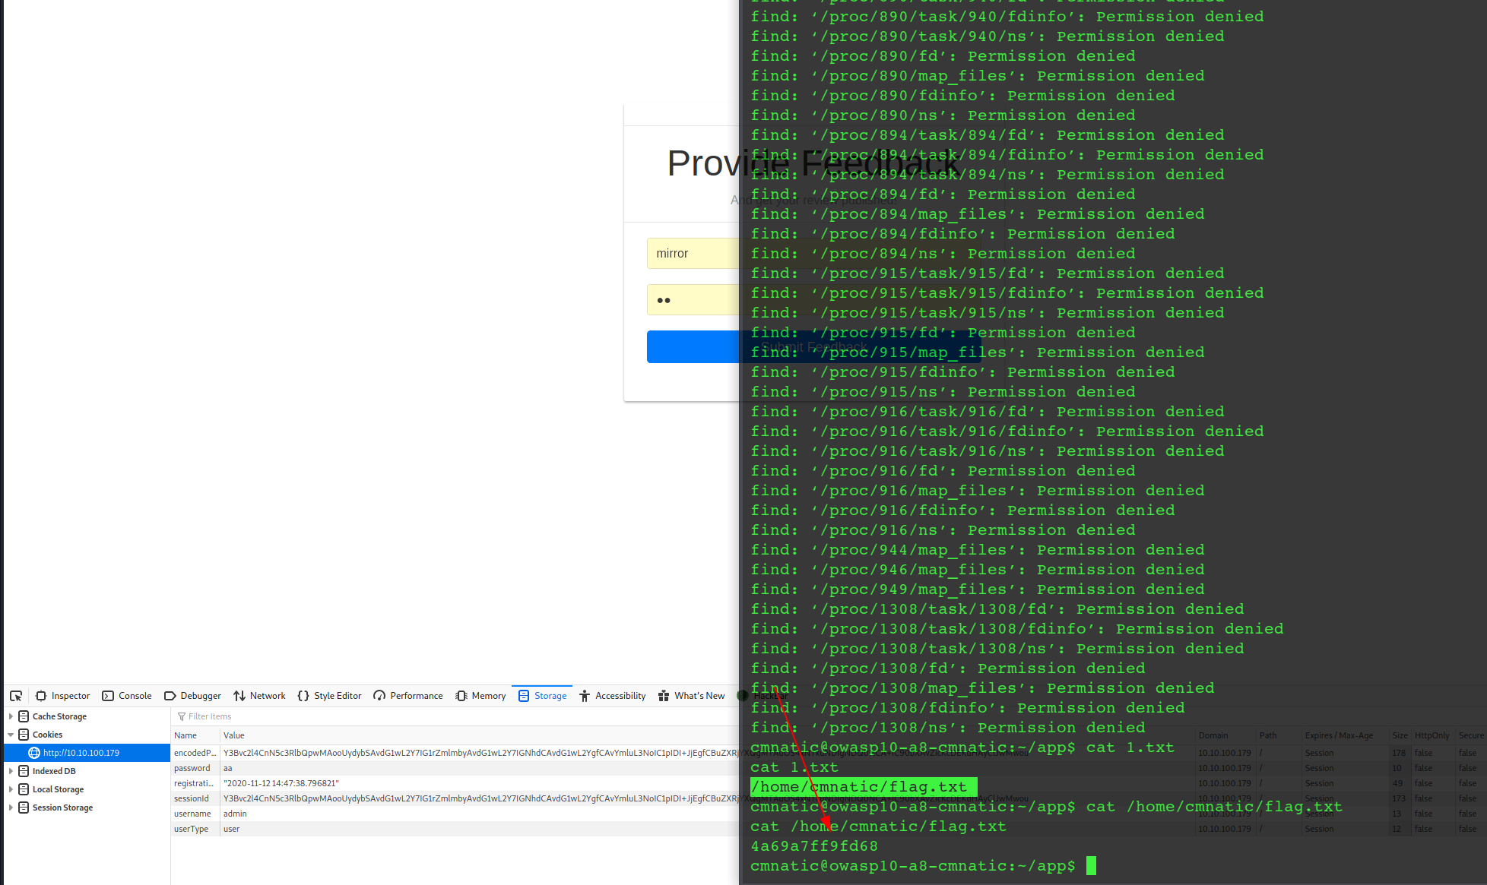
Task: Expand the Session Storage section
Action: pos(10,807)
